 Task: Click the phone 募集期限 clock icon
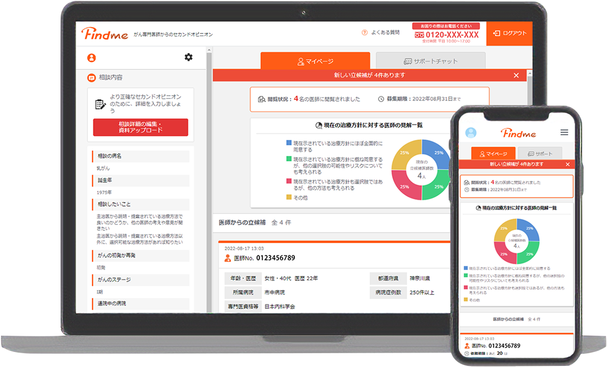(x=466, y=190)
